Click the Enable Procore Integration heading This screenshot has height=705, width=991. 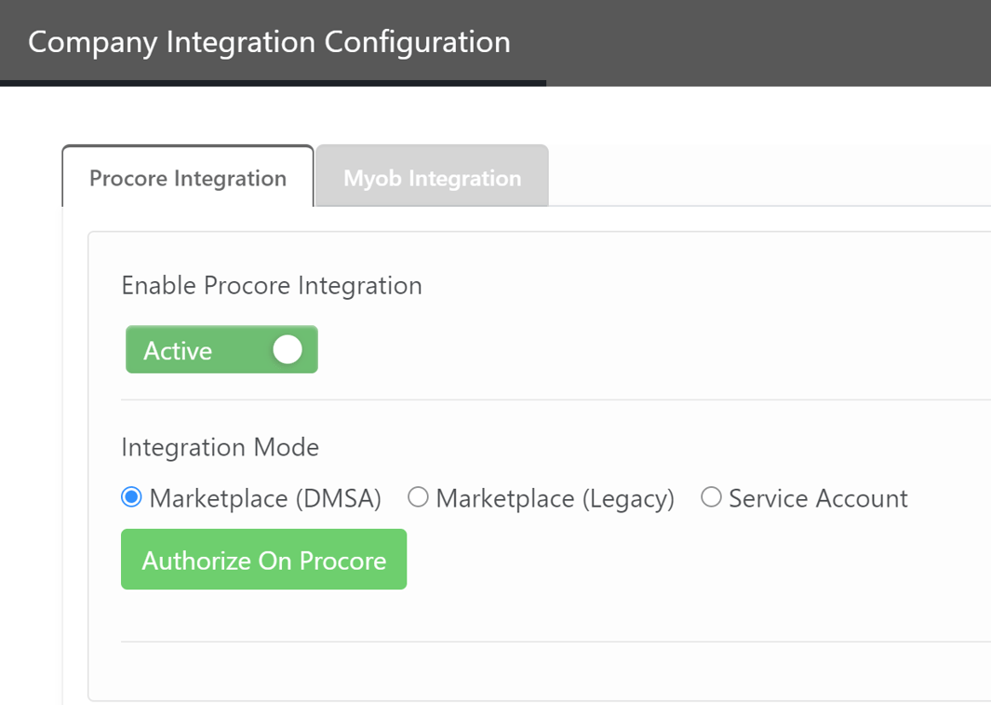click(x=272, y=285)
